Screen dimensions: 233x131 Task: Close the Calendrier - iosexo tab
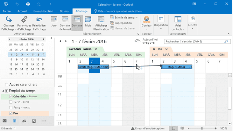96,49
